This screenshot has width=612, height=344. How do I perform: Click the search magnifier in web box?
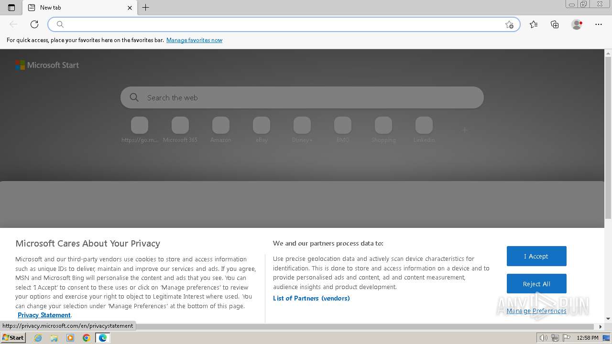tap(134, 97)
